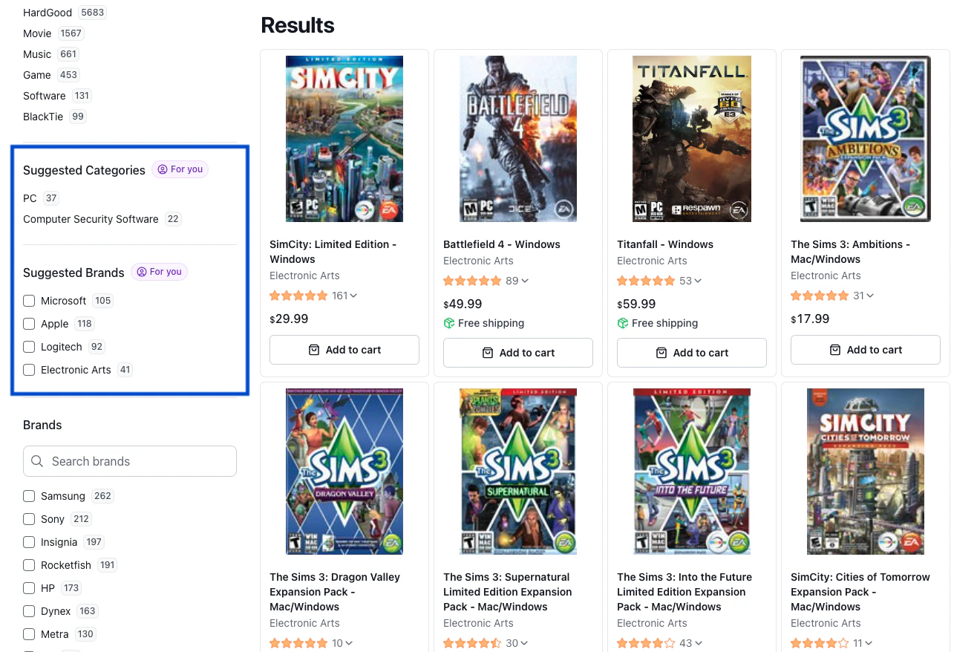Image resolution: width=977 pixels, height=652 pixels.
Task: Click the Search brands input field
Action: (130, 461)
